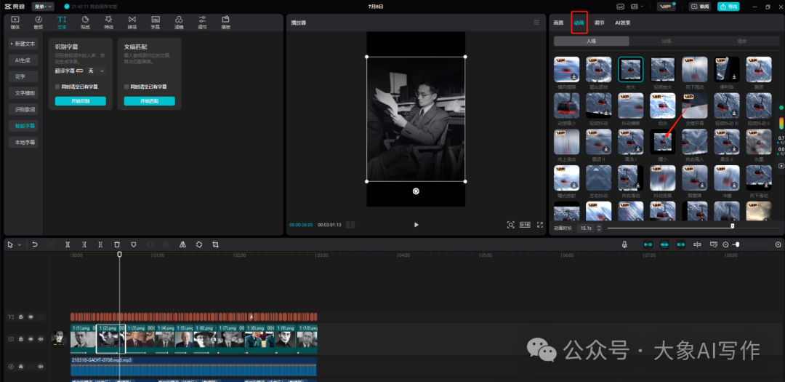Open the layout dropdown in title bar
The image size is (785, 382).
click(x=637, y=7)
